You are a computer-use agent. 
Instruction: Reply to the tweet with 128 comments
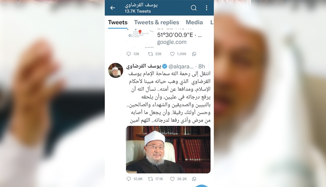coord(129,54)
